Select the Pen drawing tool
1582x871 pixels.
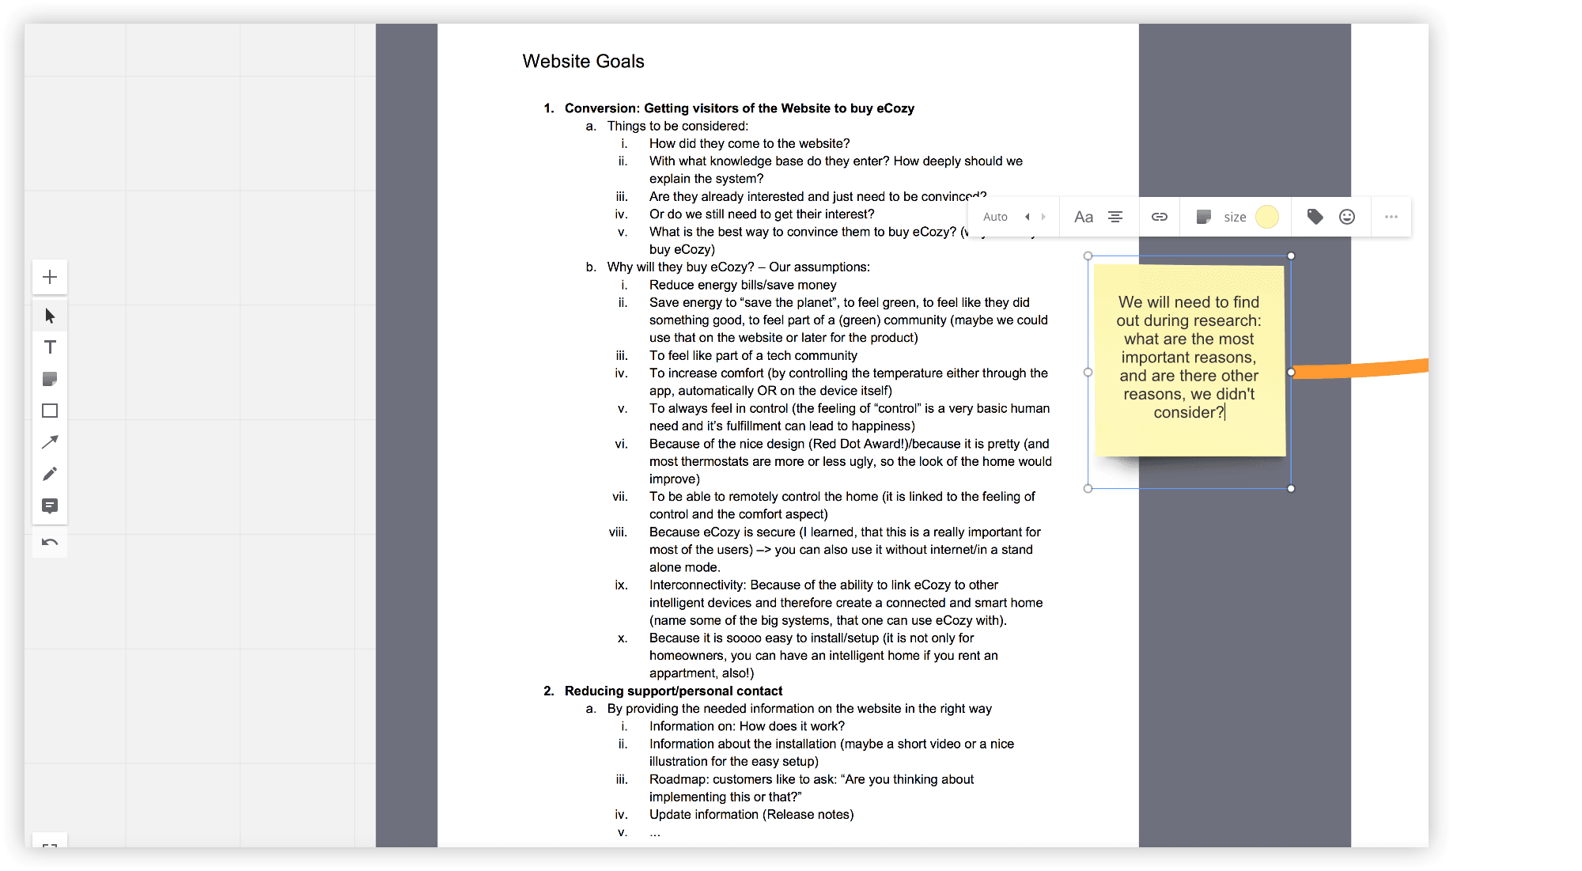(50, 474)
